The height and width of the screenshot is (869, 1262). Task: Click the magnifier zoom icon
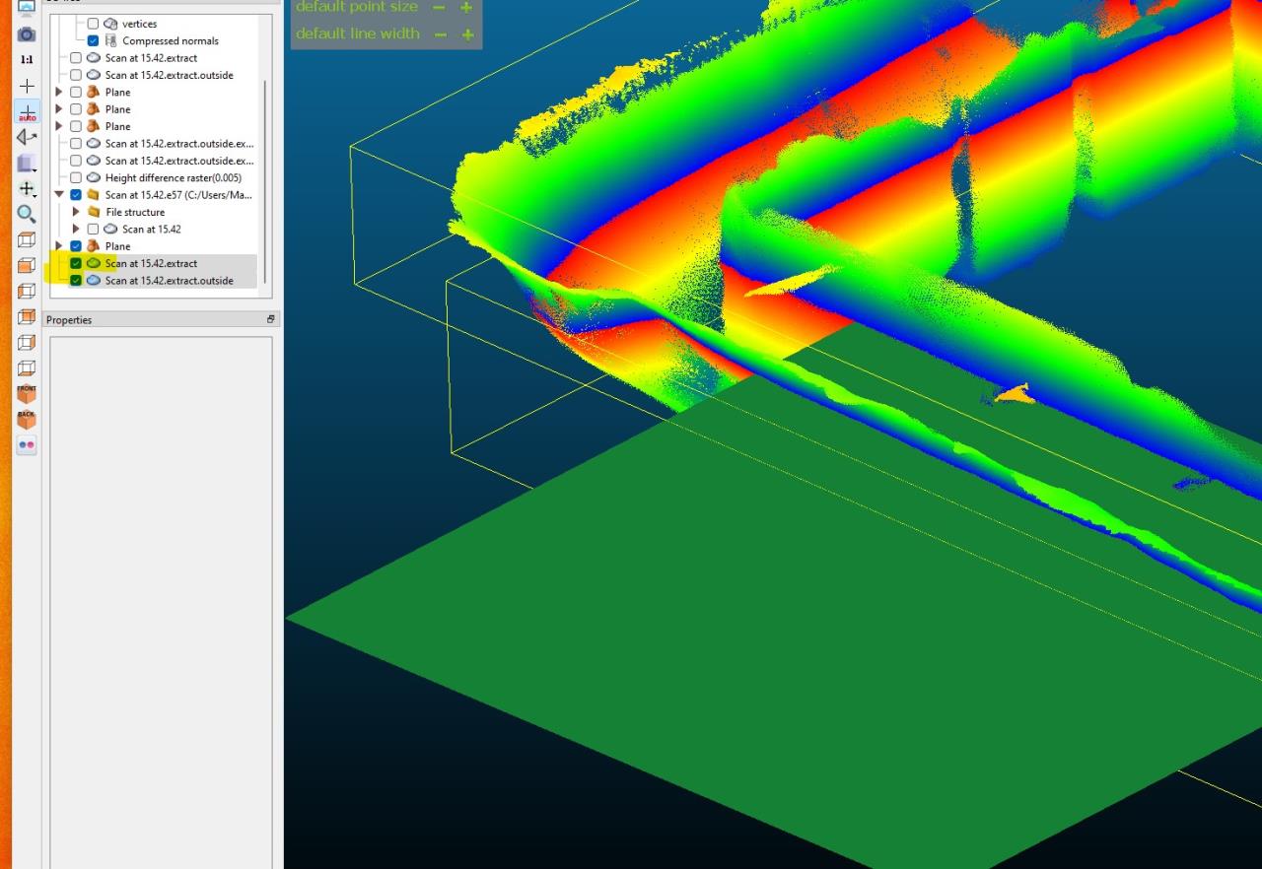[x=27, y=214]
